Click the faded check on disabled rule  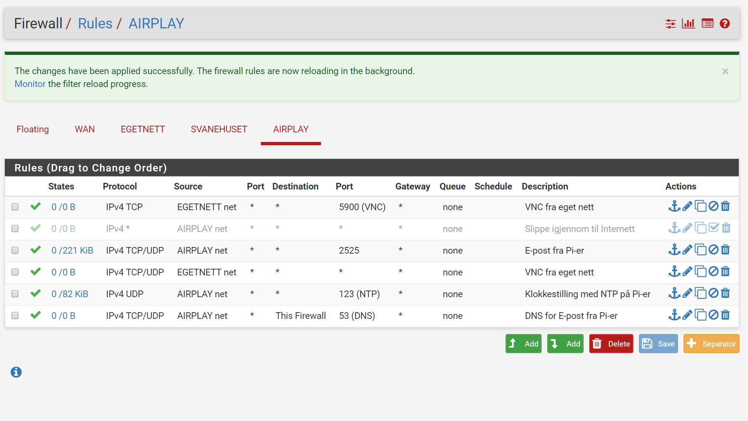tap(36, 228)
